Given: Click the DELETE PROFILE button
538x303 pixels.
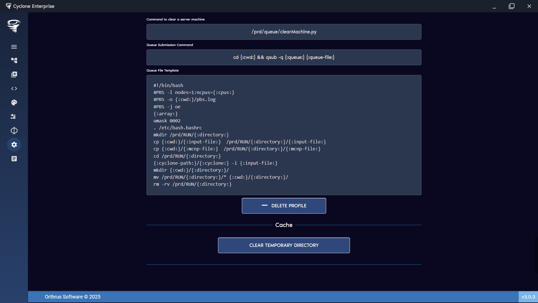Looking at the screenshot, I should point(284,206).
